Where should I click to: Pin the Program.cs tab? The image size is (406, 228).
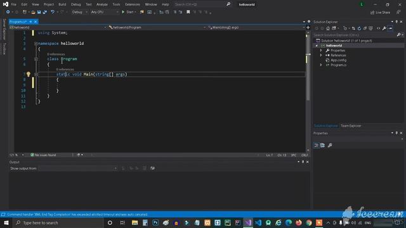tap(30, 22)
